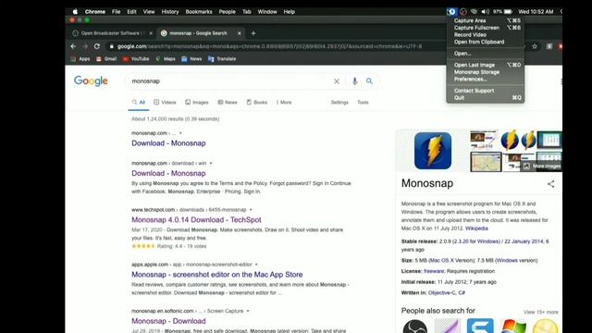
Task: Choose Record Video in Monosnap menu
Action: tap(485, 35)
